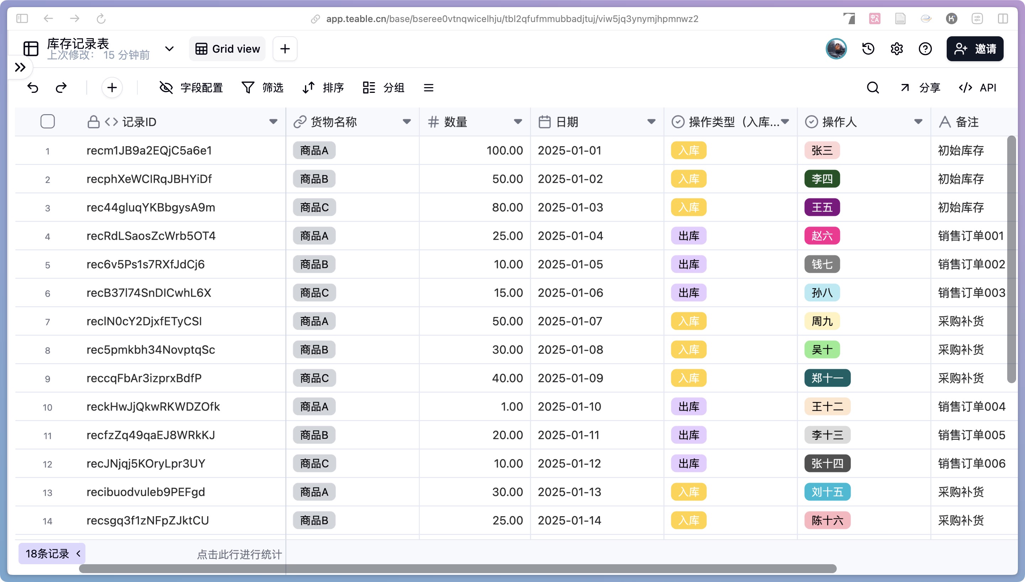The height and width of the screenshot is (582, 1025).
Task: Click the 邀请 invite button
Action: click(974, 49)
